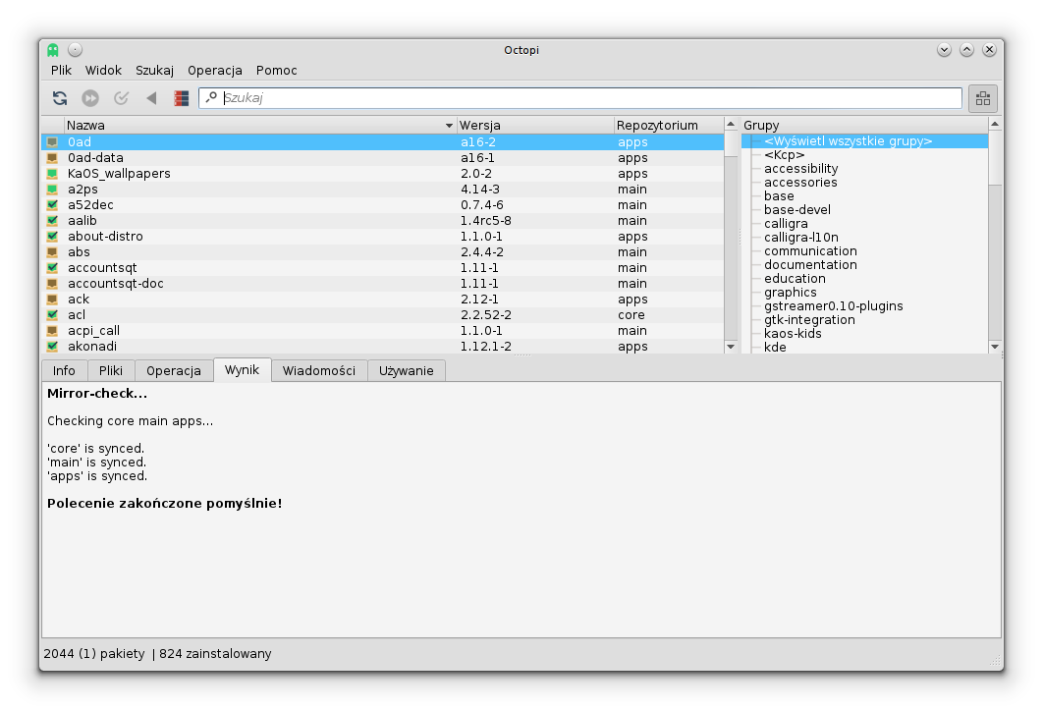Click the status icon of abs
1043x710 pixels.
pyautogui.click(x=53, y=252)
